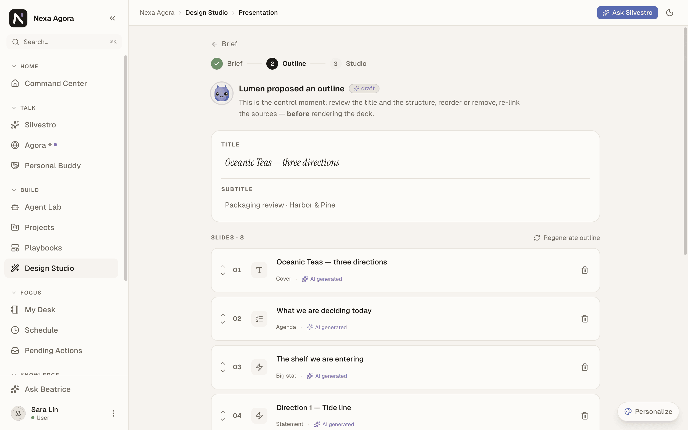Move slide 01 down with chevron
This screenshot has height=430, width=688.
[x=223, y=274]
